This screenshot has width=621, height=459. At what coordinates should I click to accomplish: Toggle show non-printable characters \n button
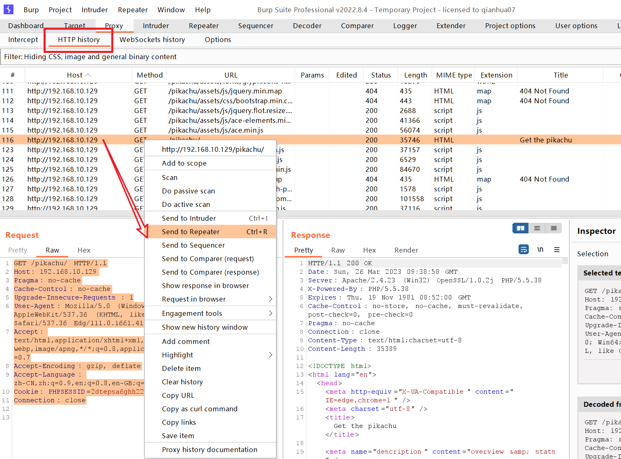coord(540,249)
